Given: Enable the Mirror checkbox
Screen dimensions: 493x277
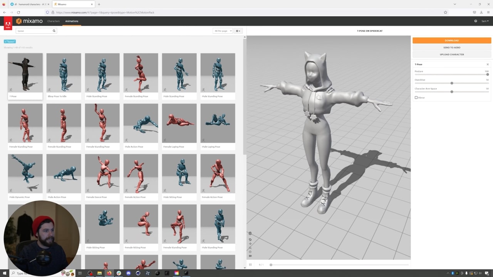Looking at the screenshot, I should click(x=416, y=98).
